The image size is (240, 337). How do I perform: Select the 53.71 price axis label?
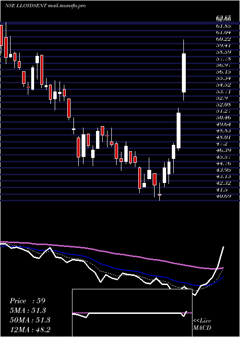224,91
